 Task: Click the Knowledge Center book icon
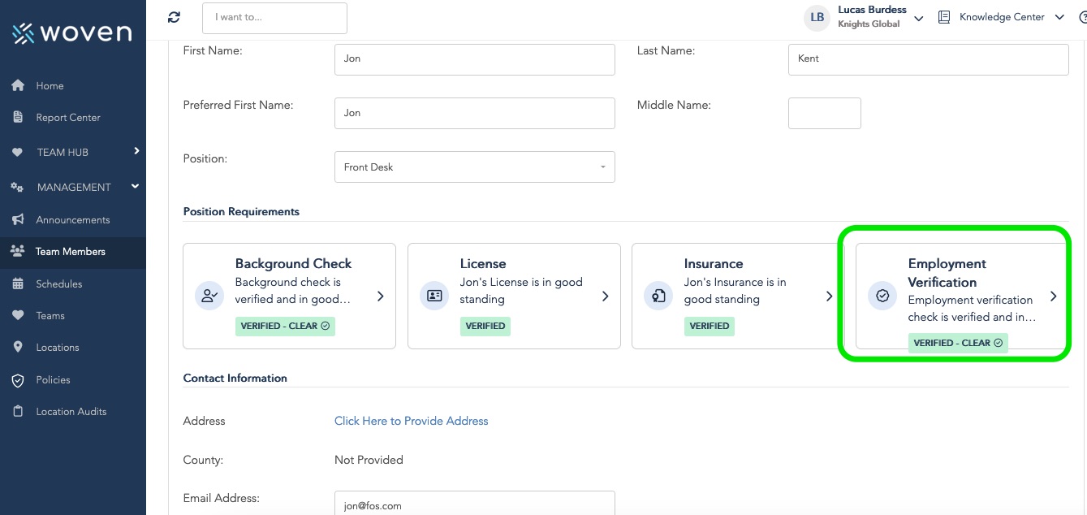coord(944,17)
